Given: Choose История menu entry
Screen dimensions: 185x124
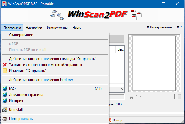Looking at the screenshot, I should (x=55, y=101).
